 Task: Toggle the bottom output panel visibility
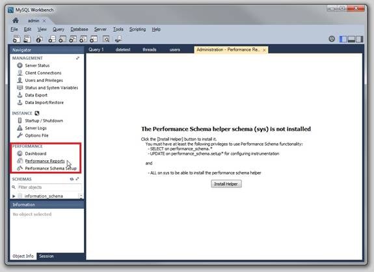click(351, 39)
